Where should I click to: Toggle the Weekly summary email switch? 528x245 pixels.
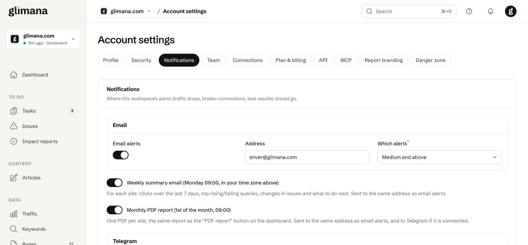click(115, 182)
